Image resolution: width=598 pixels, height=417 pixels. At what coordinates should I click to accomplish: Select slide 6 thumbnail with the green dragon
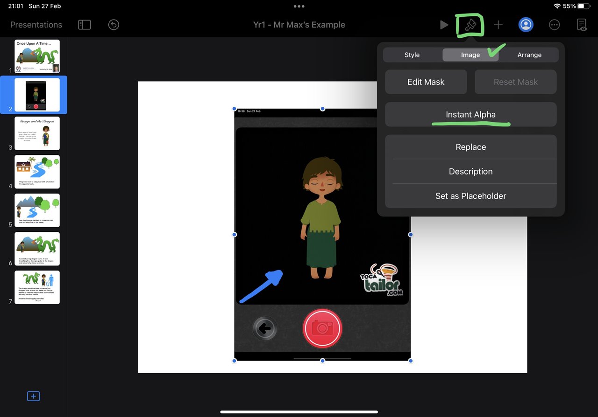[x=37, y=249]
